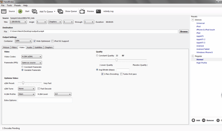
Task: Switch to the Picture tab
Action: (x=6, y=48)
